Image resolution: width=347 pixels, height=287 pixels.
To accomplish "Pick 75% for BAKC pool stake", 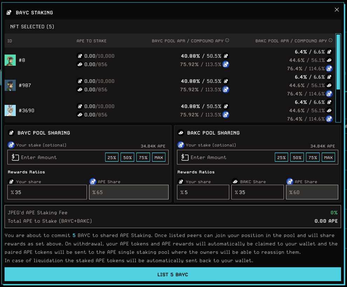I will click(x=313, y=157).
